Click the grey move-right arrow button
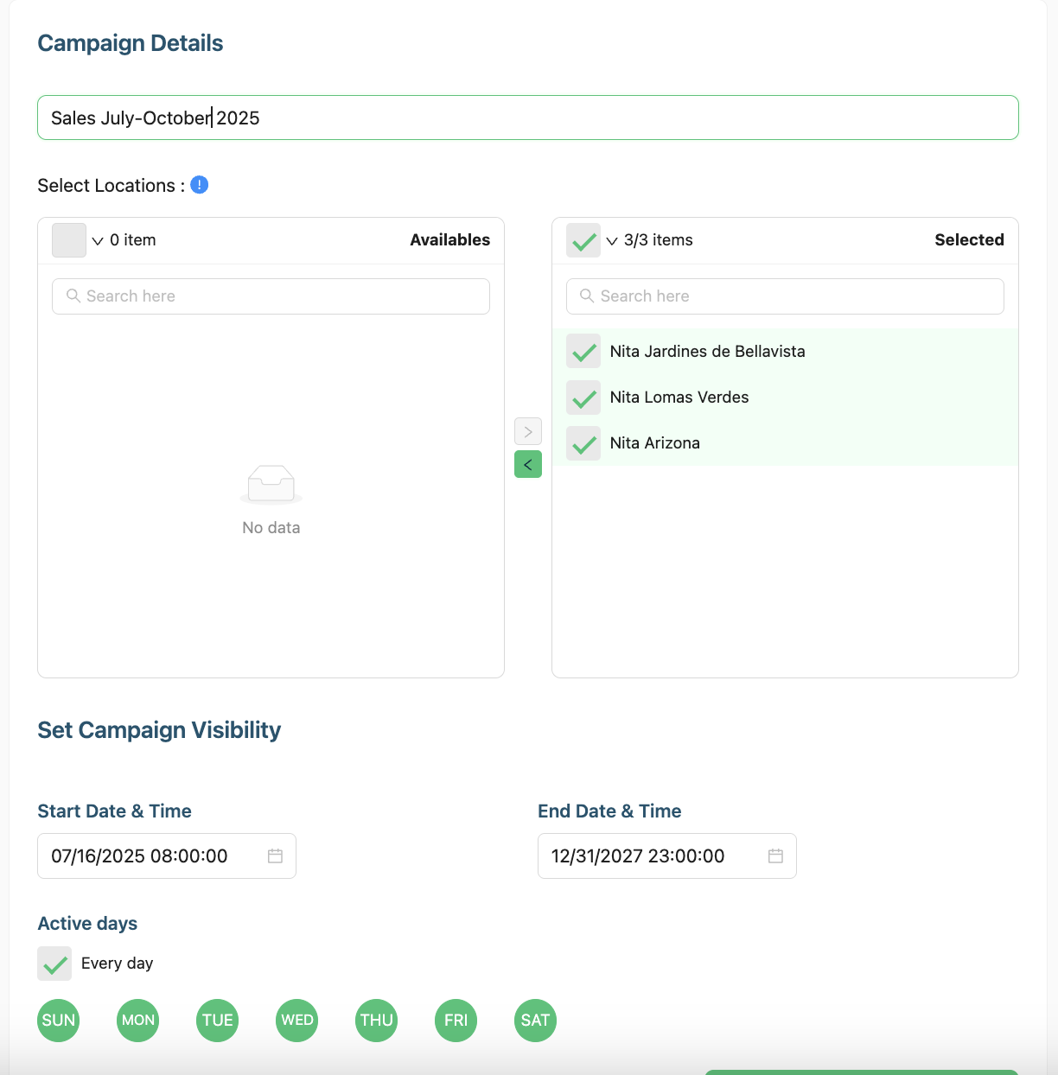 pos(528,431)
